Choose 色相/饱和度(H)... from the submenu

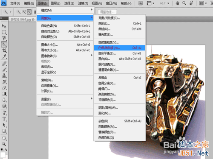tap(120, 48)
